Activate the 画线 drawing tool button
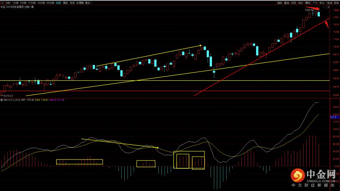 (x=308, y=3)
